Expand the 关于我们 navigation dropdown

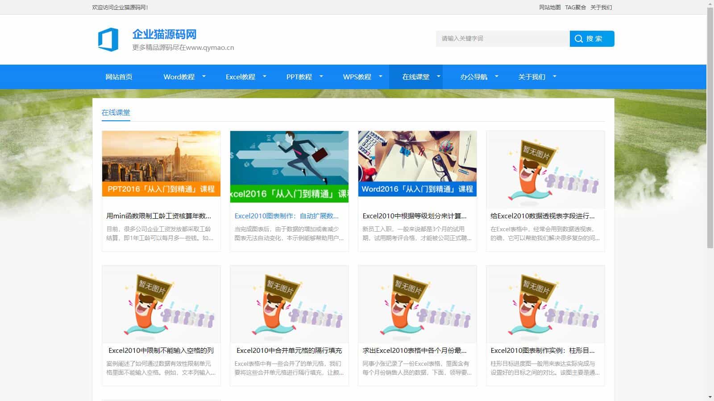[555, 77]
